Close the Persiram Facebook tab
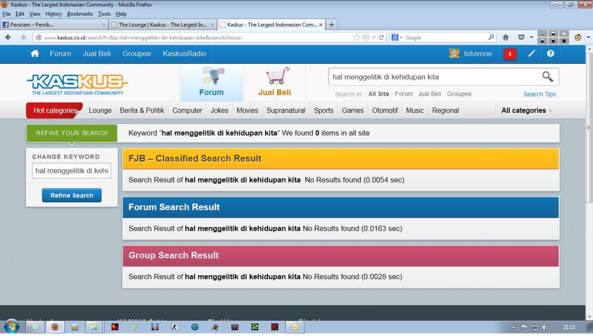 [104, 24]
